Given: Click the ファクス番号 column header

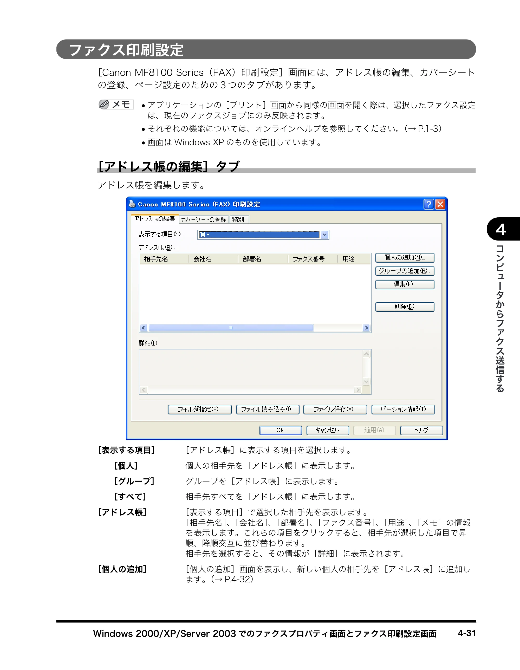Looking at the screenshot, I should click(x=313, y=259).
